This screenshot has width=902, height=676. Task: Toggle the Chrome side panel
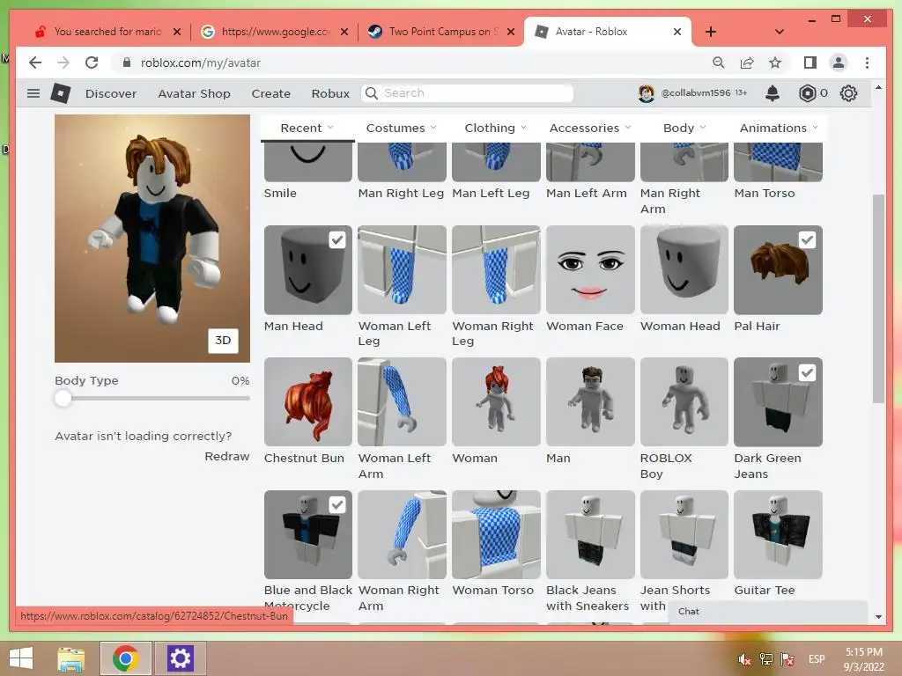click(x=810, y=62)
